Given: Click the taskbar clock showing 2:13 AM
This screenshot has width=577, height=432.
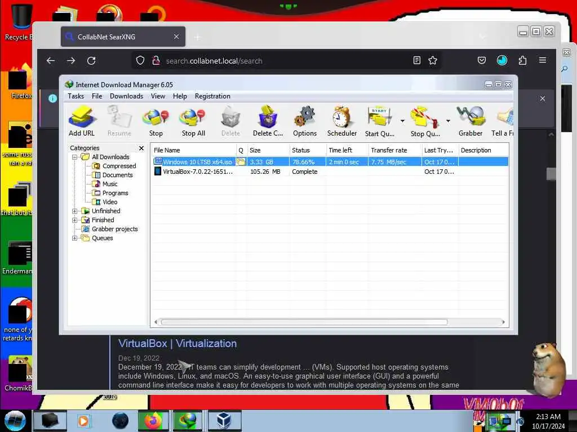Looking at the screenshot, I should 548,421.
